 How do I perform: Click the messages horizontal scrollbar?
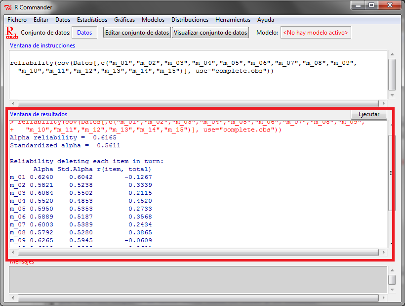198,298
